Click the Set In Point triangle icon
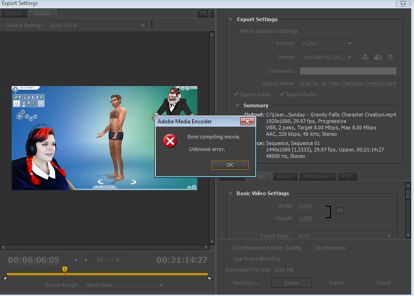This screenshot has height=296, width=414. tap(76, 260)
